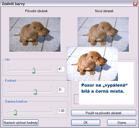Close the Změnit barvy dialog
This screenshot has height=128, width=139.
click(135, 4)
